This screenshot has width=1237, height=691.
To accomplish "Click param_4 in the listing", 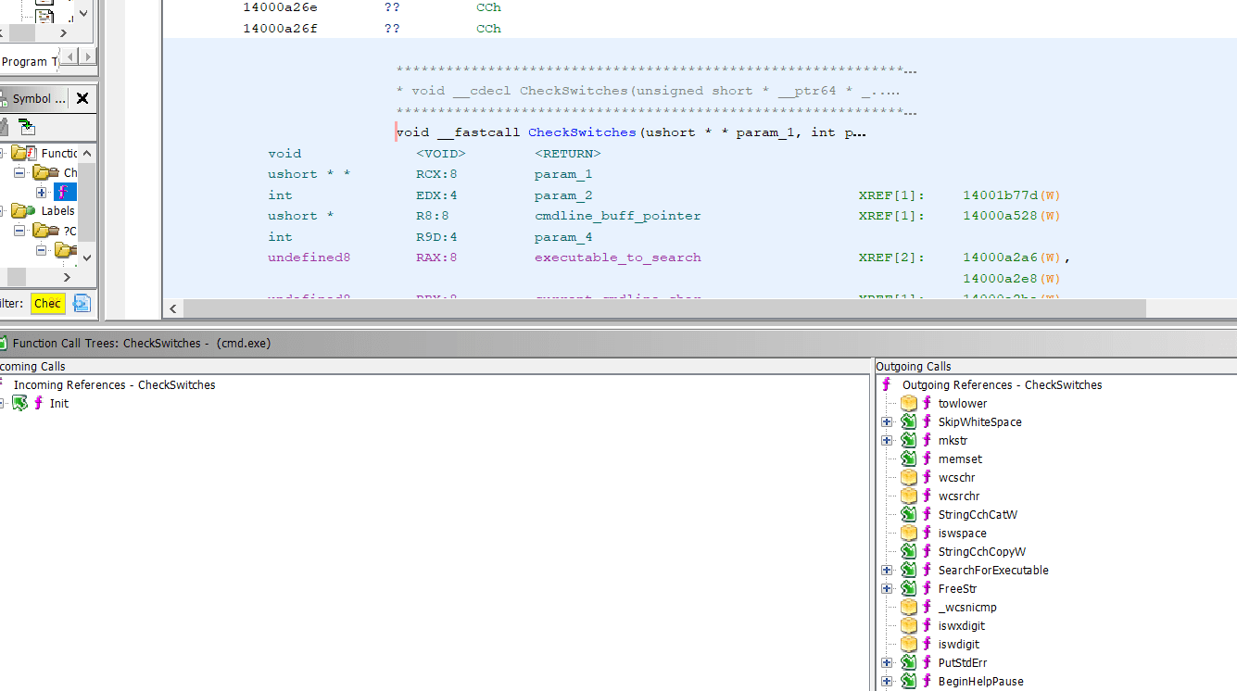I will [563, 237].
